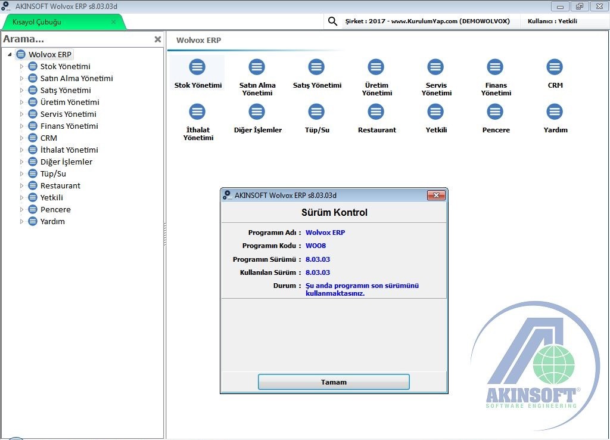Expand the CRM tree node

point(22,138)
